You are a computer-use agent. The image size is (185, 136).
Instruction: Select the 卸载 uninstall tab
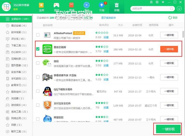(117, 7)
